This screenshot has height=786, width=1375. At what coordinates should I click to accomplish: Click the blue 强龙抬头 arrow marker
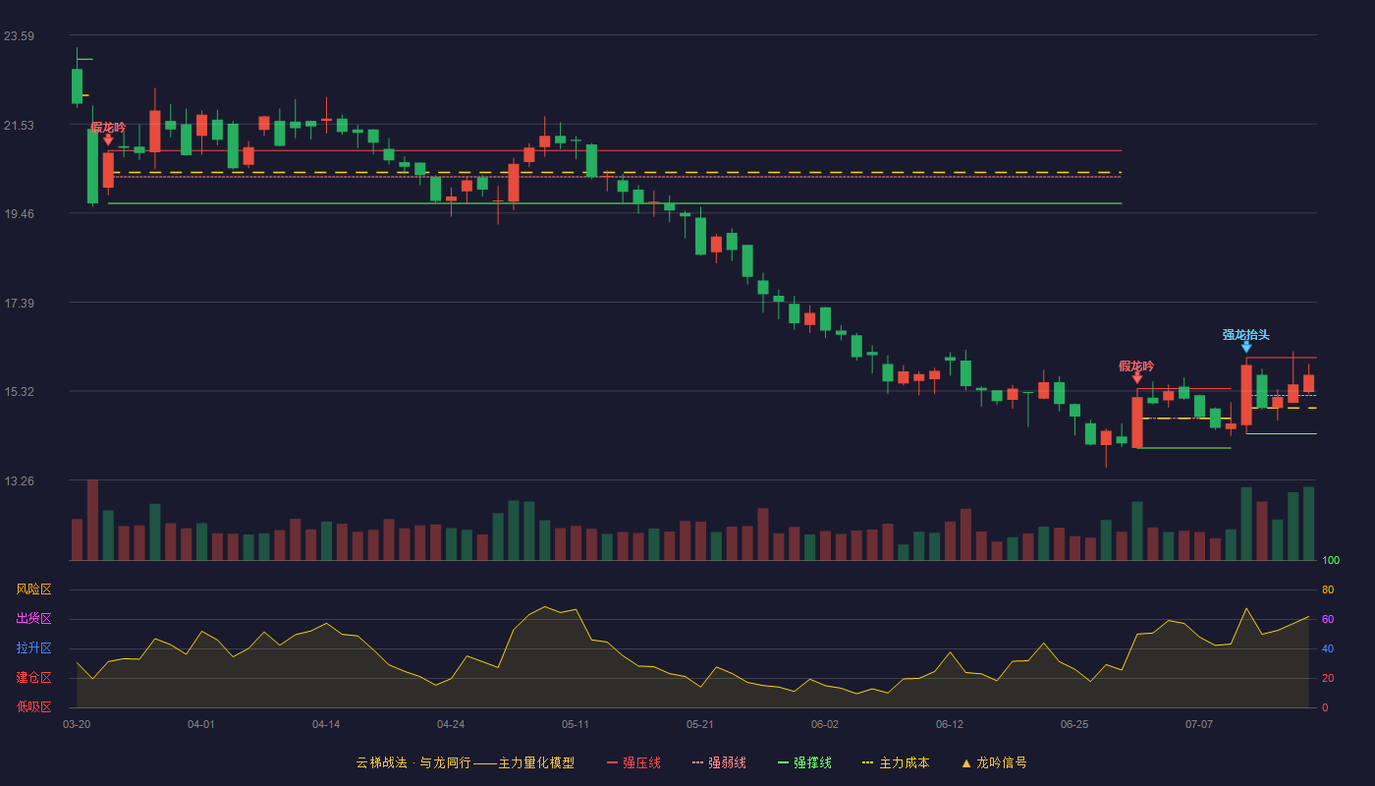pyautogui.click(x=1246, y=347)
